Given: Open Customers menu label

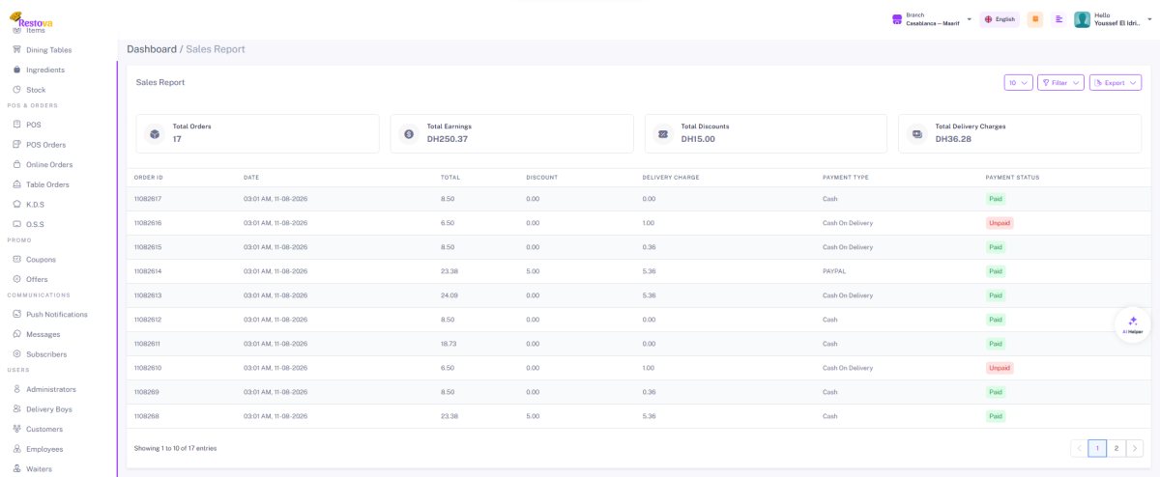Looking at the screenshot, I should click(44, 430).
